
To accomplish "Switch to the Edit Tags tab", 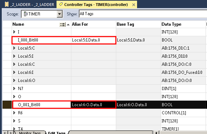I will pos(57,133).
